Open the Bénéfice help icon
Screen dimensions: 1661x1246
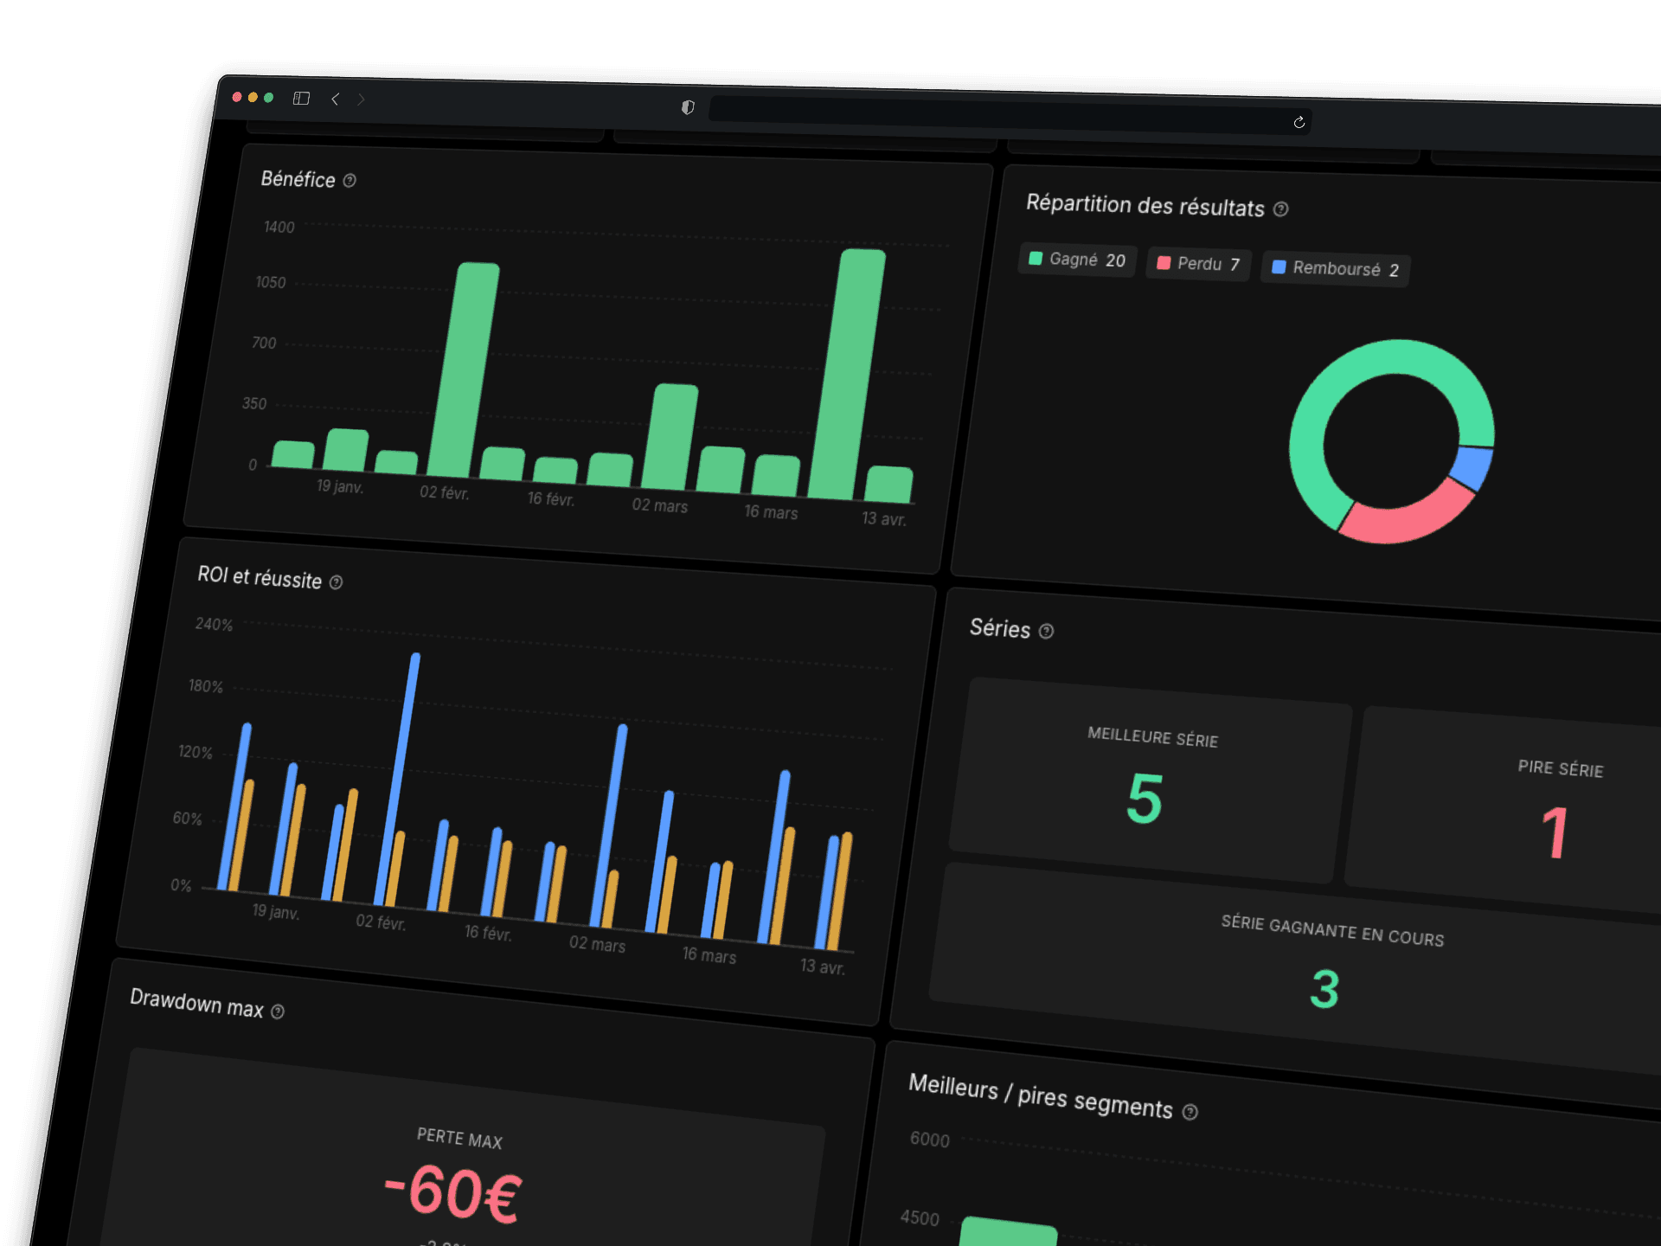350,180
